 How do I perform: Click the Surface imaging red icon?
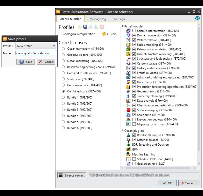pyautogui.click(x=128, y=110)
